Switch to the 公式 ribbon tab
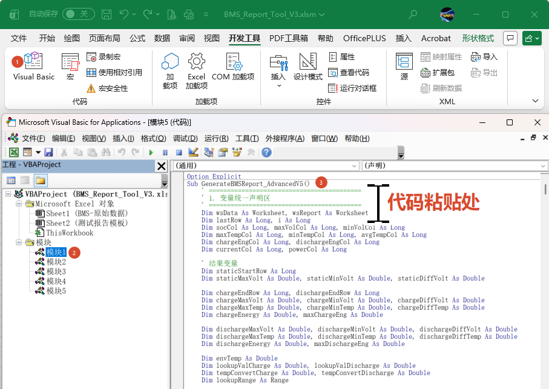The width and height of the screenshot is (549, 389). click(x=137, y=38)
